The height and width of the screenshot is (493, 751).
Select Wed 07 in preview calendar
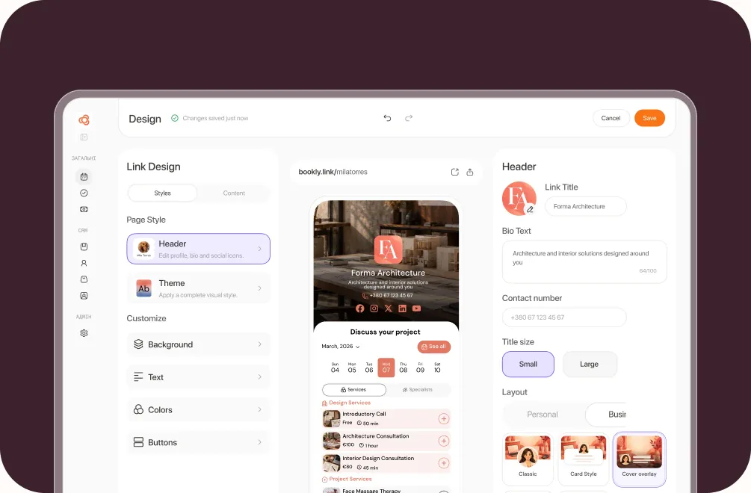[386, 368]
